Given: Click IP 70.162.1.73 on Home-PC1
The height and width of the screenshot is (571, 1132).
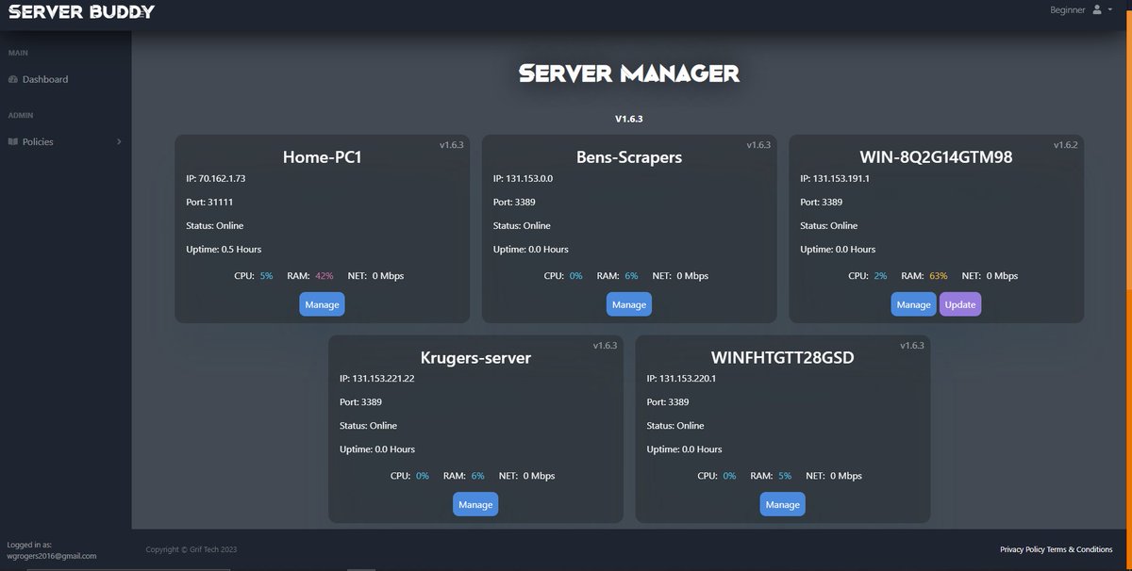Looking at the screenshot, I should click(216, 178).
